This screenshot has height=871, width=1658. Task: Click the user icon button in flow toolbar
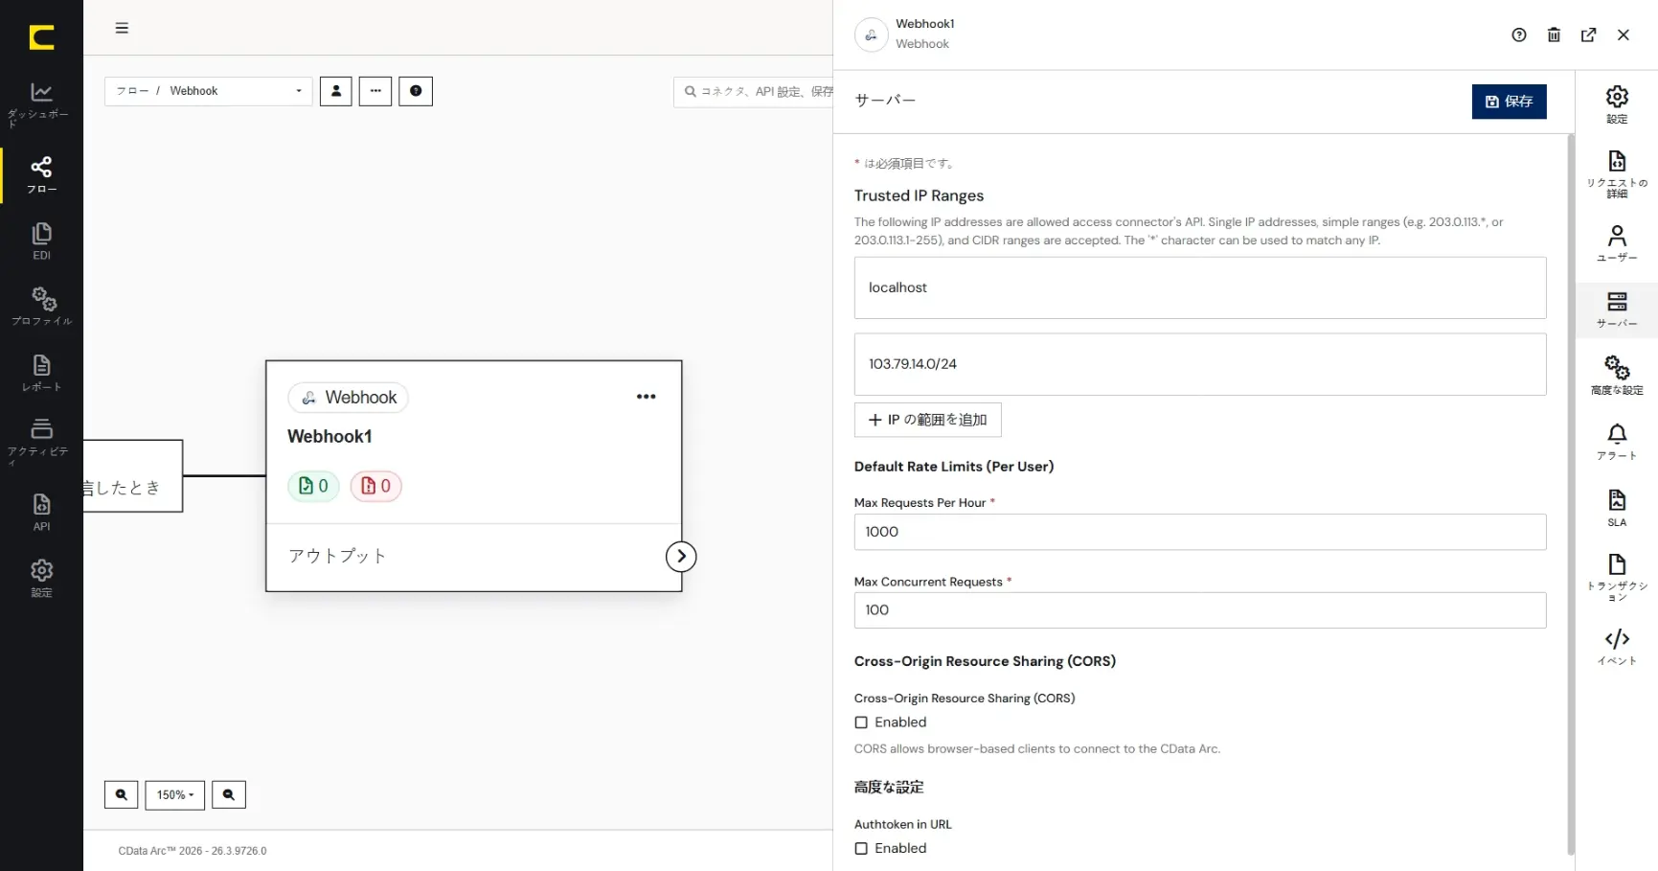(x=336, y=91)
